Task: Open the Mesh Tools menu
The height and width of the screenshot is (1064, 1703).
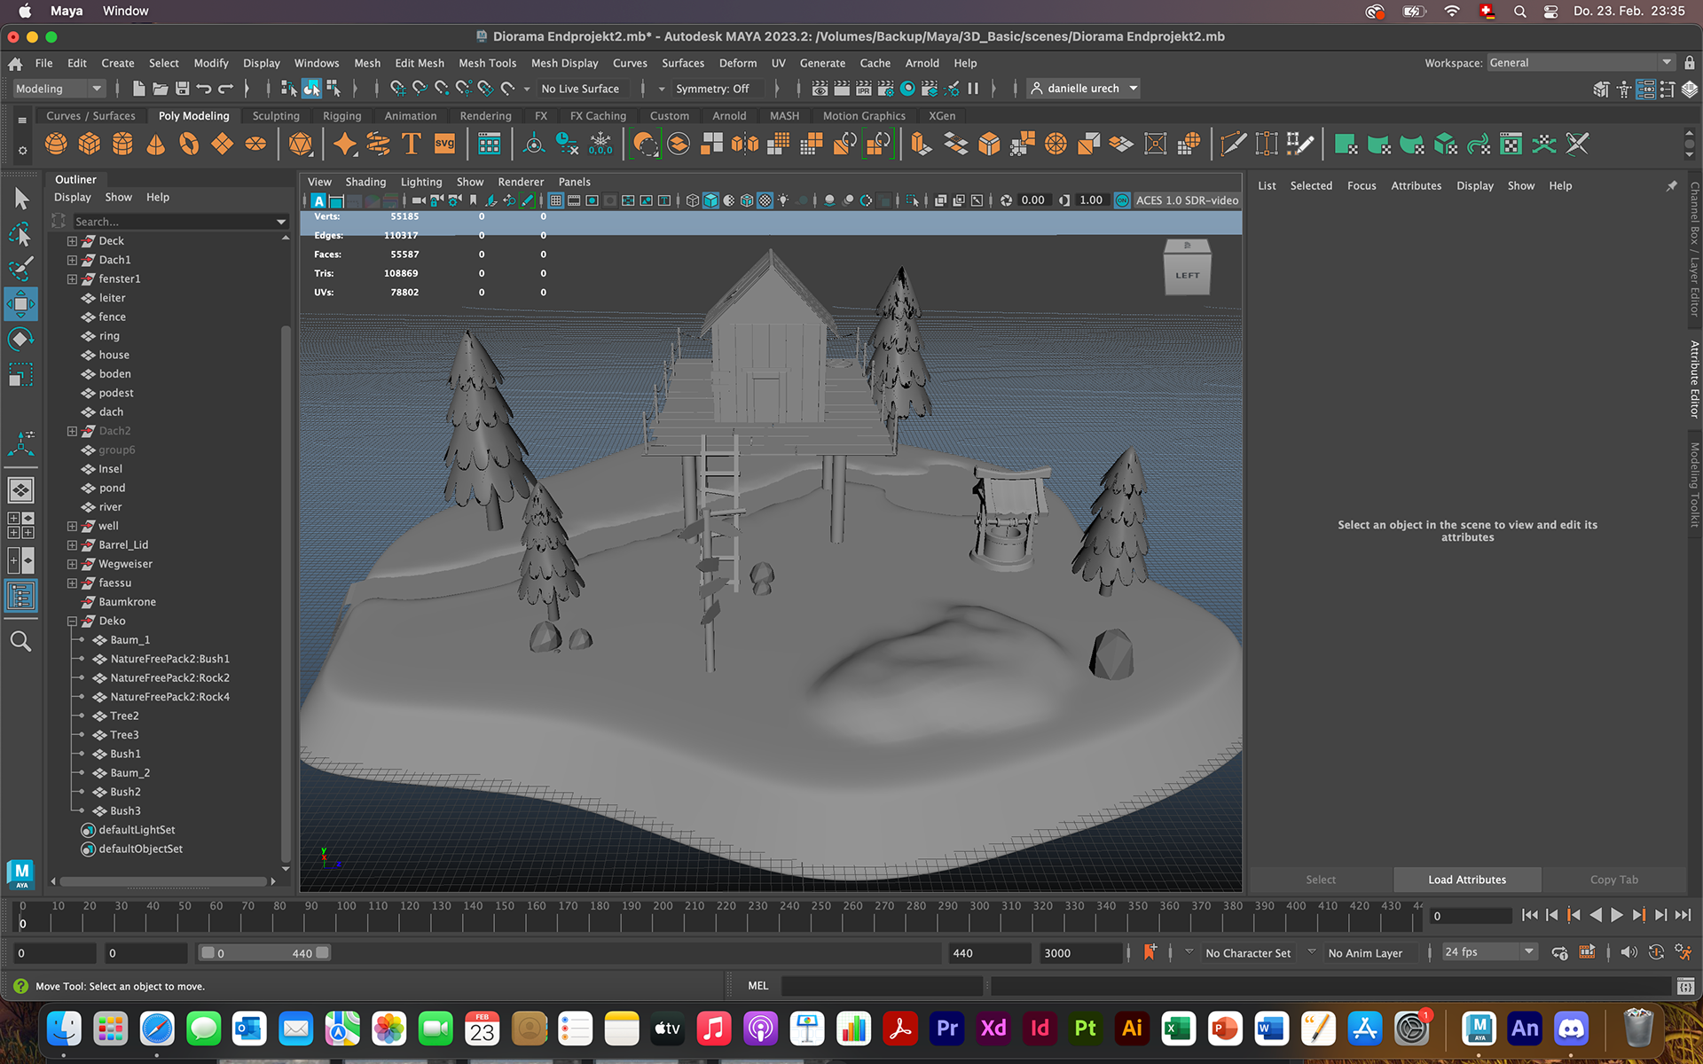Action: pos(487,63)
